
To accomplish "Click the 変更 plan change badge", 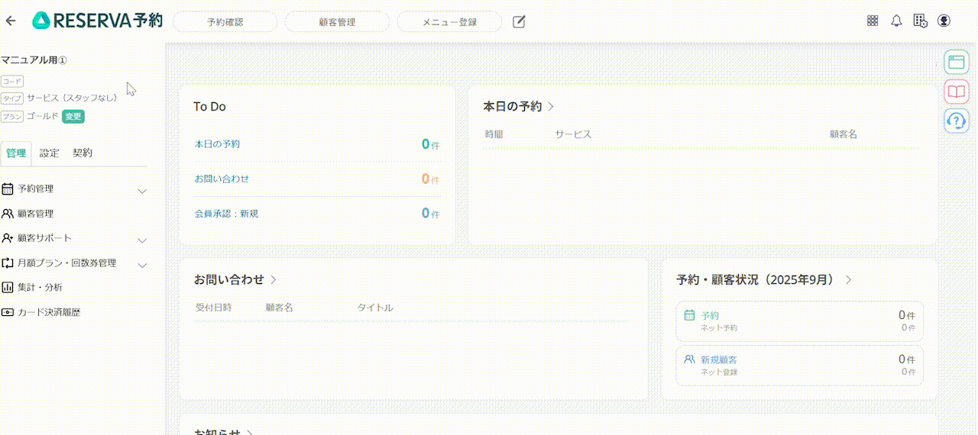I will [73, 117].
